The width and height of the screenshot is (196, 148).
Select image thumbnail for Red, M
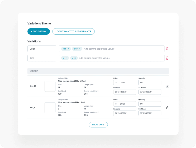tap(50, 86)
